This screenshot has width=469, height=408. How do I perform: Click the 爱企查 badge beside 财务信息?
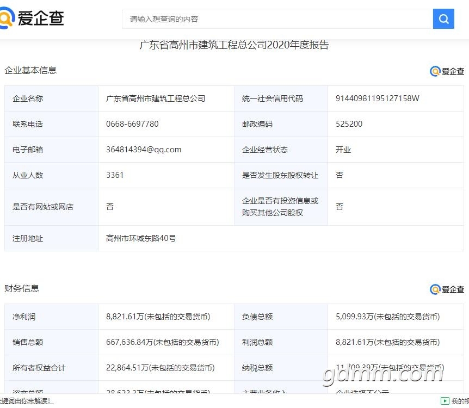(x=447, y=289)
